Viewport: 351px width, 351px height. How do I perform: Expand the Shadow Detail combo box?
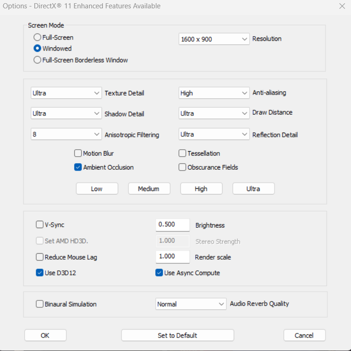66,114
